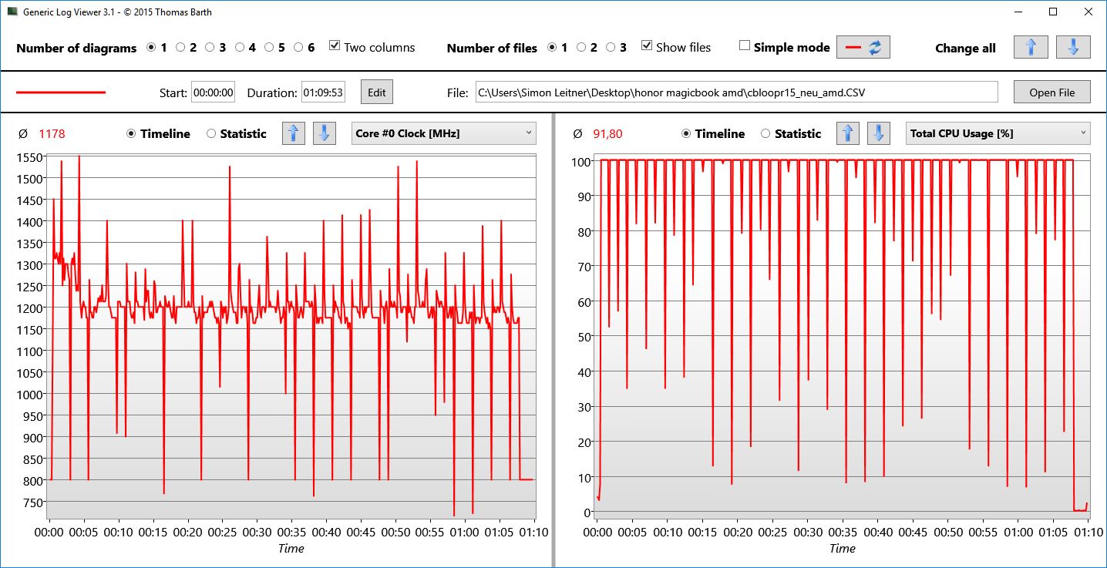The width and height of the screenshot is (1107, 568).
Task: Click the Number of files label
Action: (492, 48)
